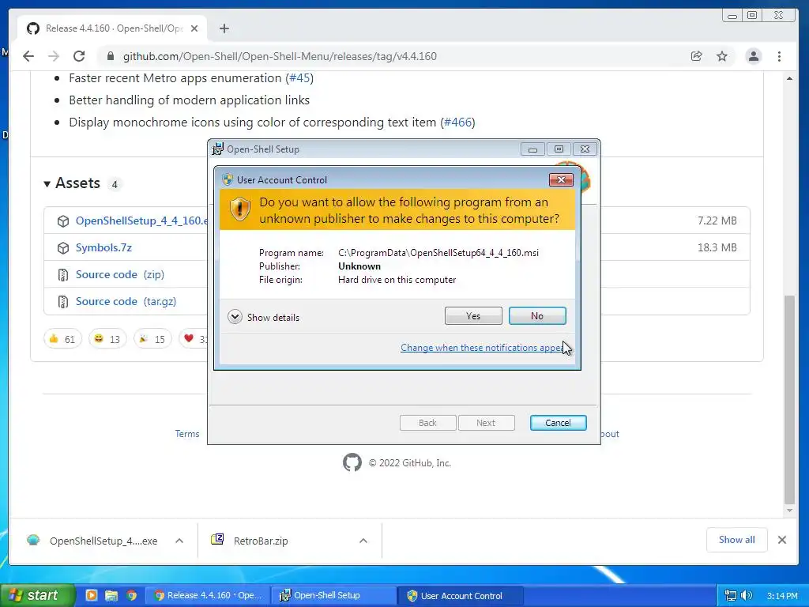Click the party popper reaction 15
809x607 pixels.
click(152, 338)
